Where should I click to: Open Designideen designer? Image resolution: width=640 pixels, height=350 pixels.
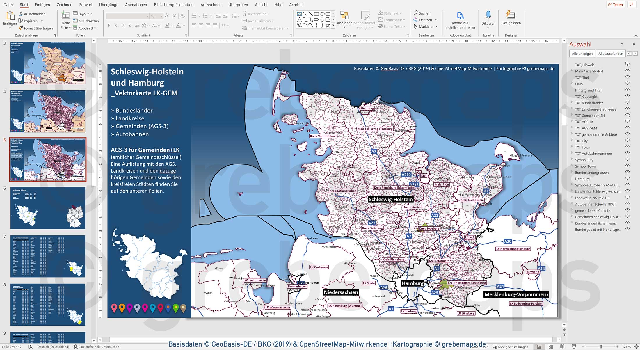[511, 18]
